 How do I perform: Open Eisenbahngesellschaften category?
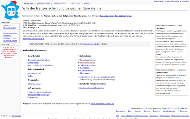[x=39, y=60]
